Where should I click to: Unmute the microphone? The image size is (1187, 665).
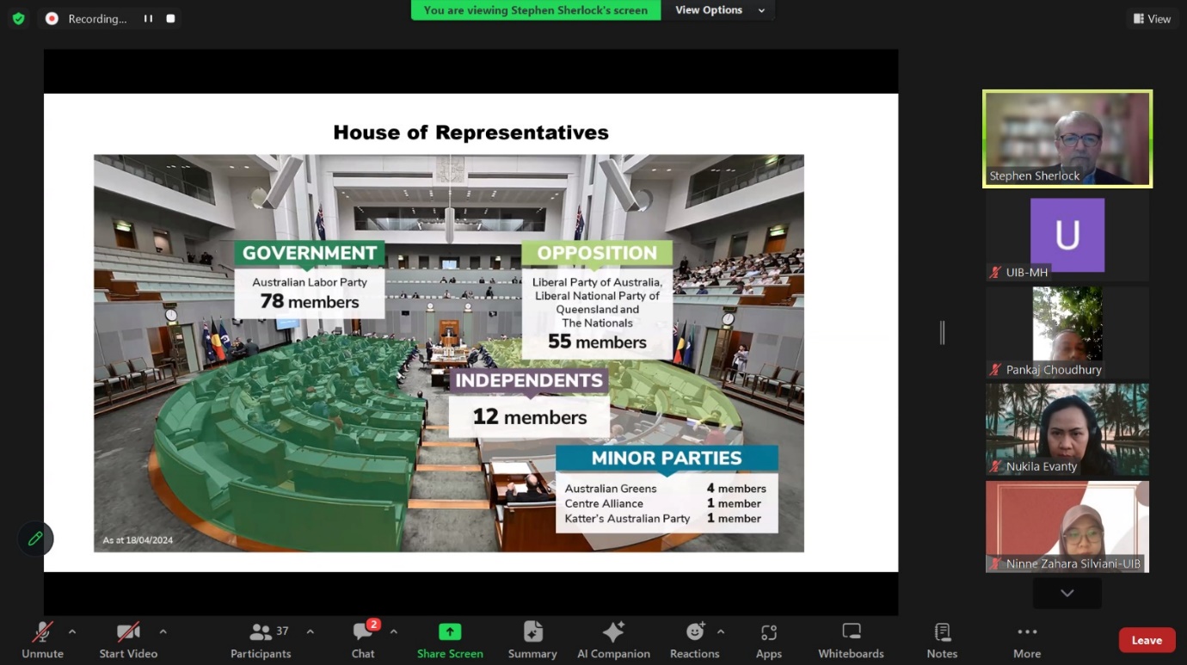[x=43, y=641]
